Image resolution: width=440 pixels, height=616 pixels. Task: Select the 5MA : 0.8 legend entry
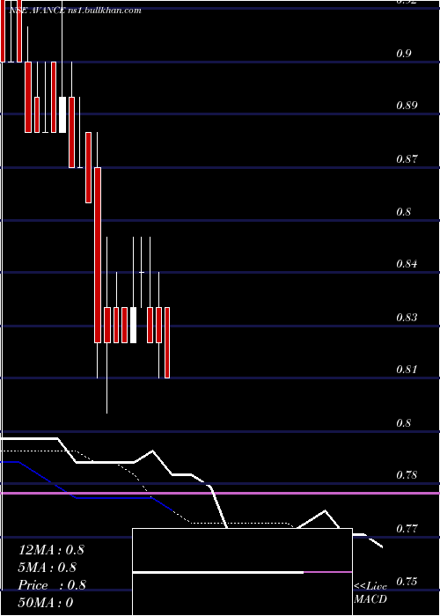48,568
